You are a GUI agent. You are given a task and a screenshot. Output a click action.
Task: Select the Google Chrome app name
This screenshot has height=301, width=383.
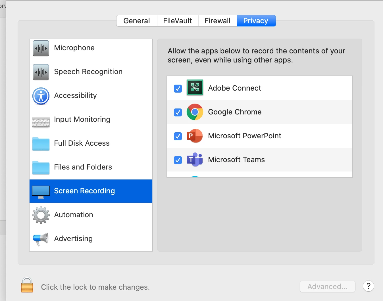(235, 112)
